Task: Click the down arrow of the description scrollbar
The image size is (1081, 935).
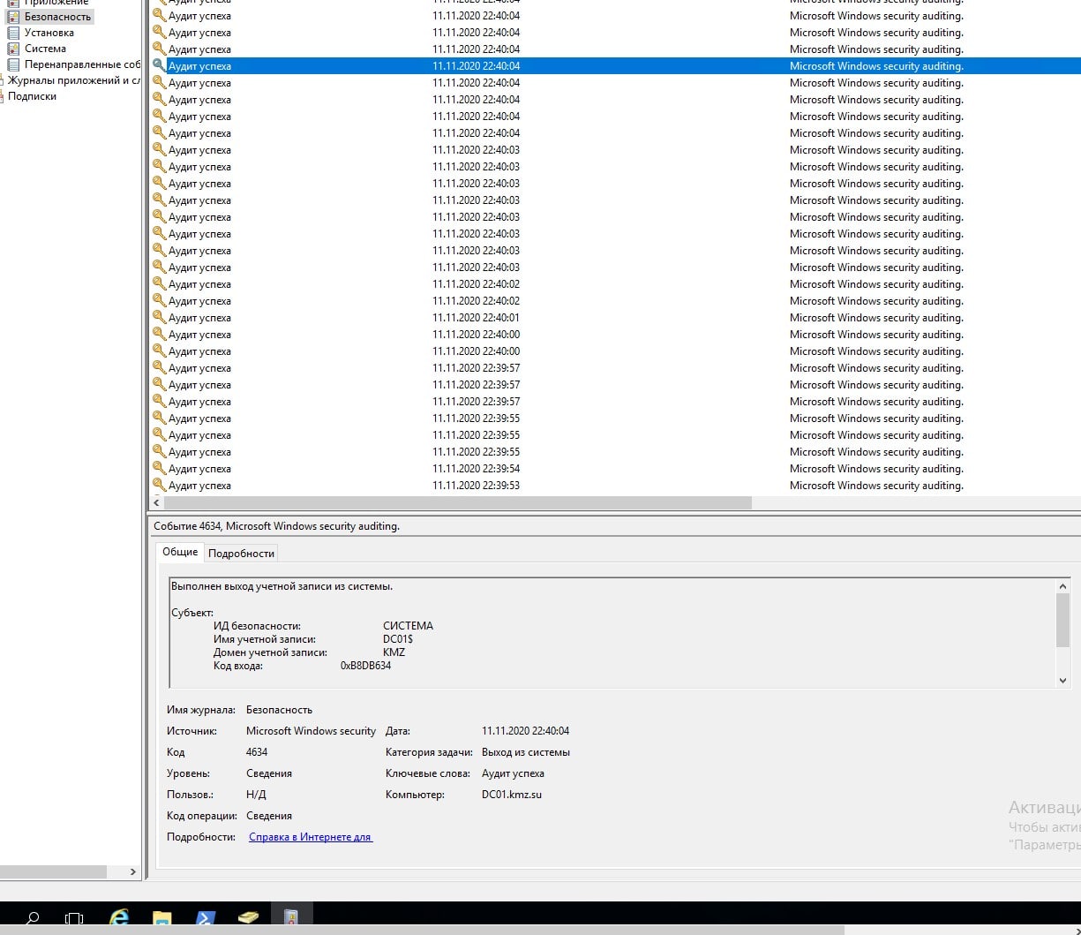Action: [1062, 681]
